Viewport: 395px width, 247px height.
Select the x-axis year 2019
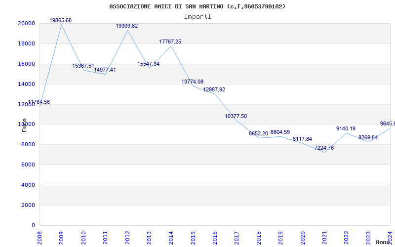point(280,238)
